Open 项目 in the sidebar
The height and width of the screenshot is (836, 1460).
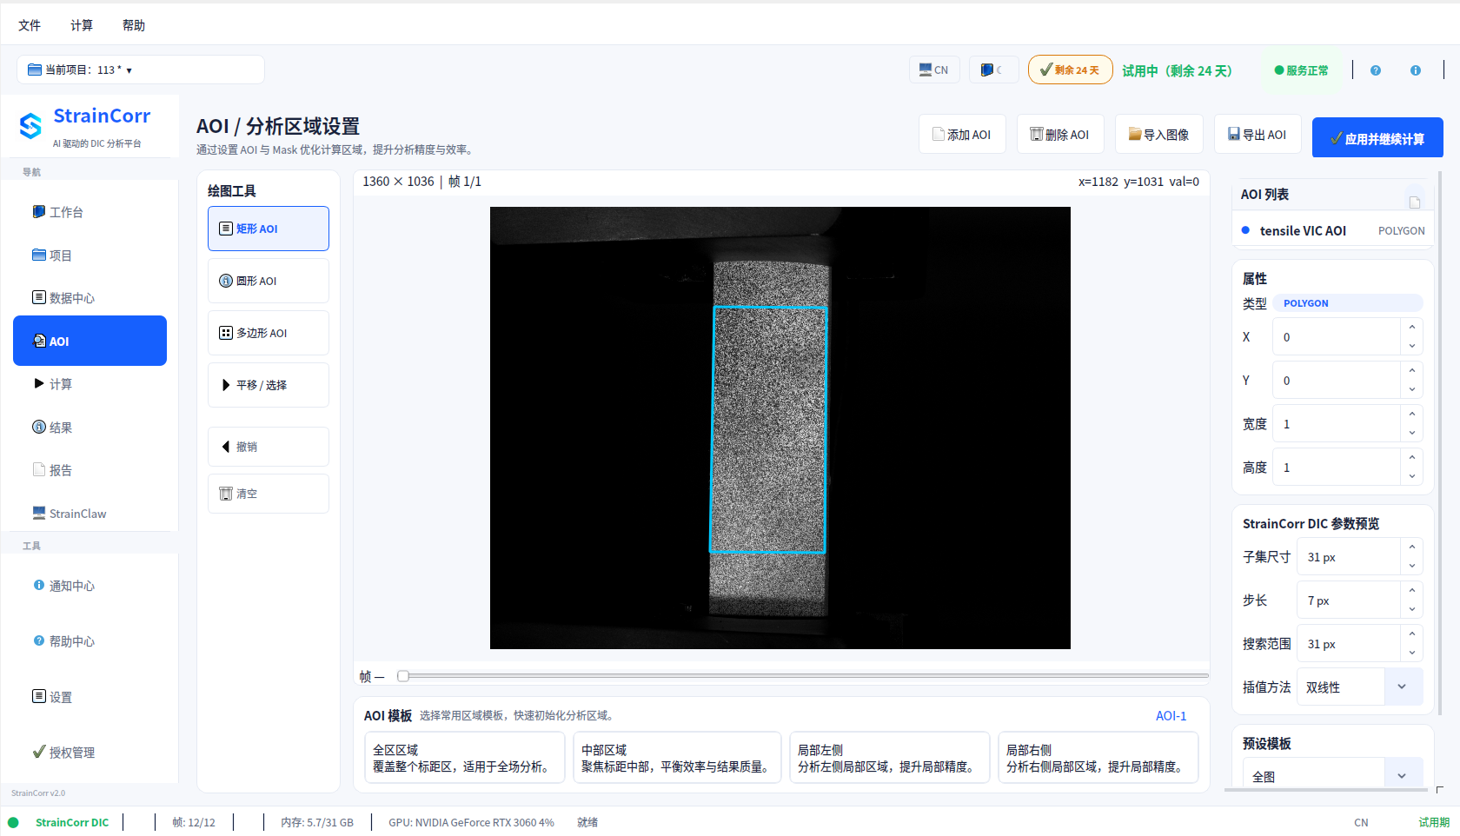point(90,255)
